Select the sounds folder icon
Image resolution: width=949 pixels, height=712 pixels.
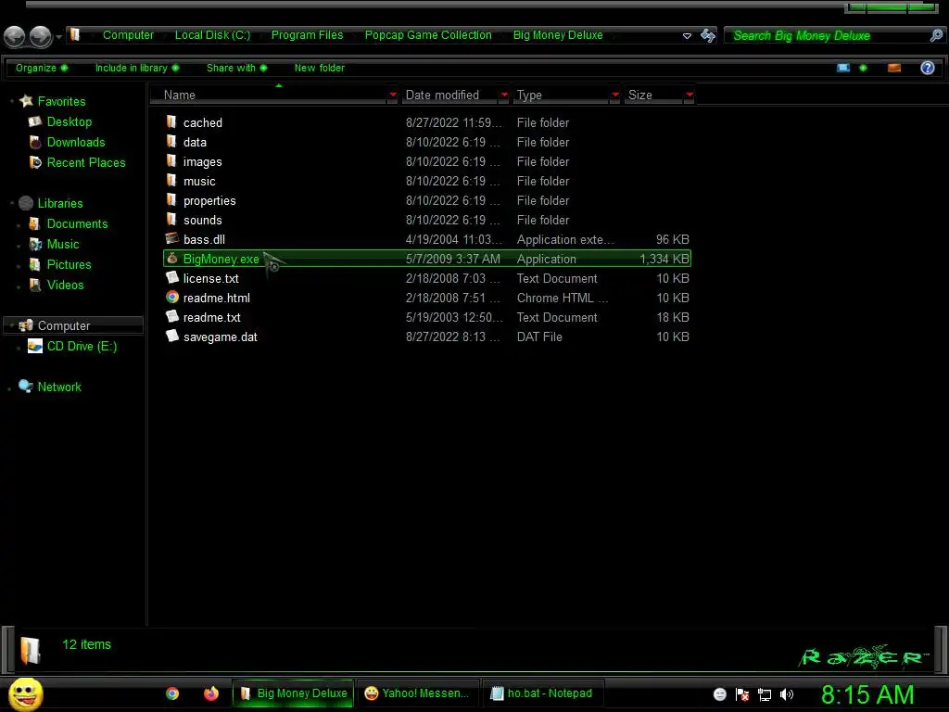pyautogui.click(x=171, y=219)
